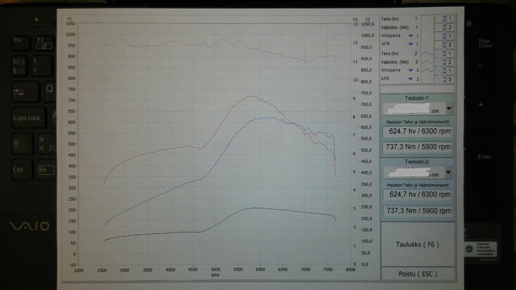Image resolution: width=516 pixels, height=290 pixels.
Task: Enable the Teho (hv) 1 curve checkbox
Action: click(438, 19)
